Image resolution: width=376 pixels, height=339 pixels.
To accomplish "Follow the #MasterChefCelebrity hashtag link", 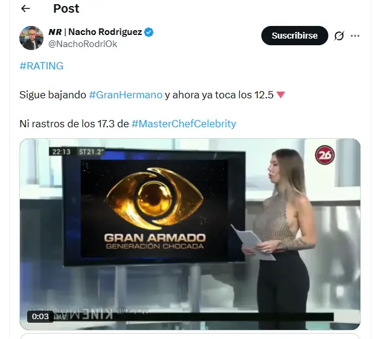I will click(184, 124).
